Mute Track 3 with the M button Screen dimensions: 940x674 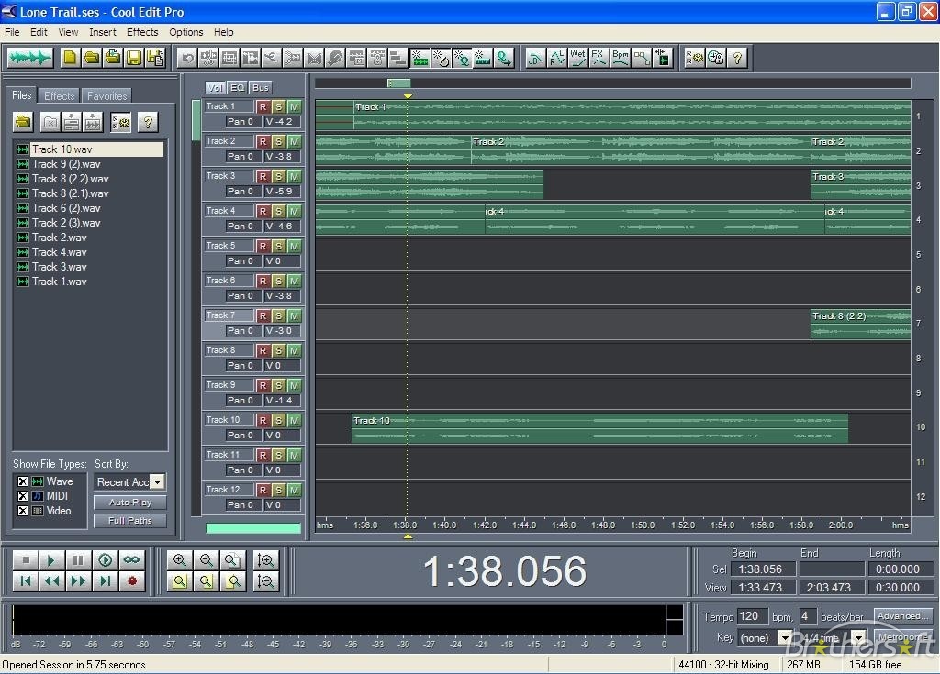294,176
